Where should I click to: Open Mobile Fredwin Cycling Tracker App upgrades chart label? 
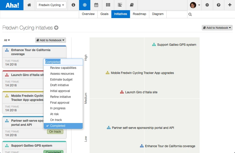click(x=142, y=73)
